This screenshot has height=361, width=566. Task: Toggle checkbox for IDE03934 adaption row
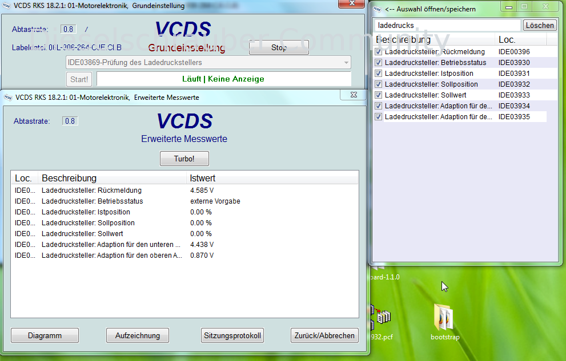378,106
